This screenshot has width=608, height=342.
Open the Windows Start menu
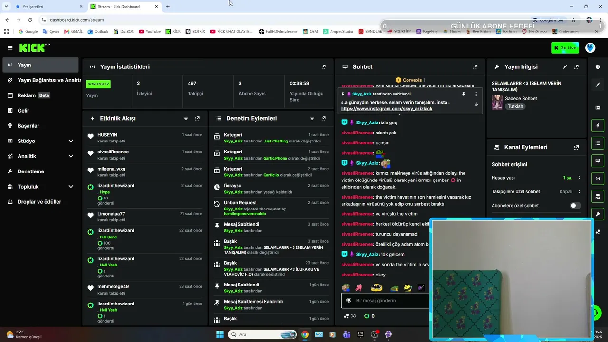220,334
